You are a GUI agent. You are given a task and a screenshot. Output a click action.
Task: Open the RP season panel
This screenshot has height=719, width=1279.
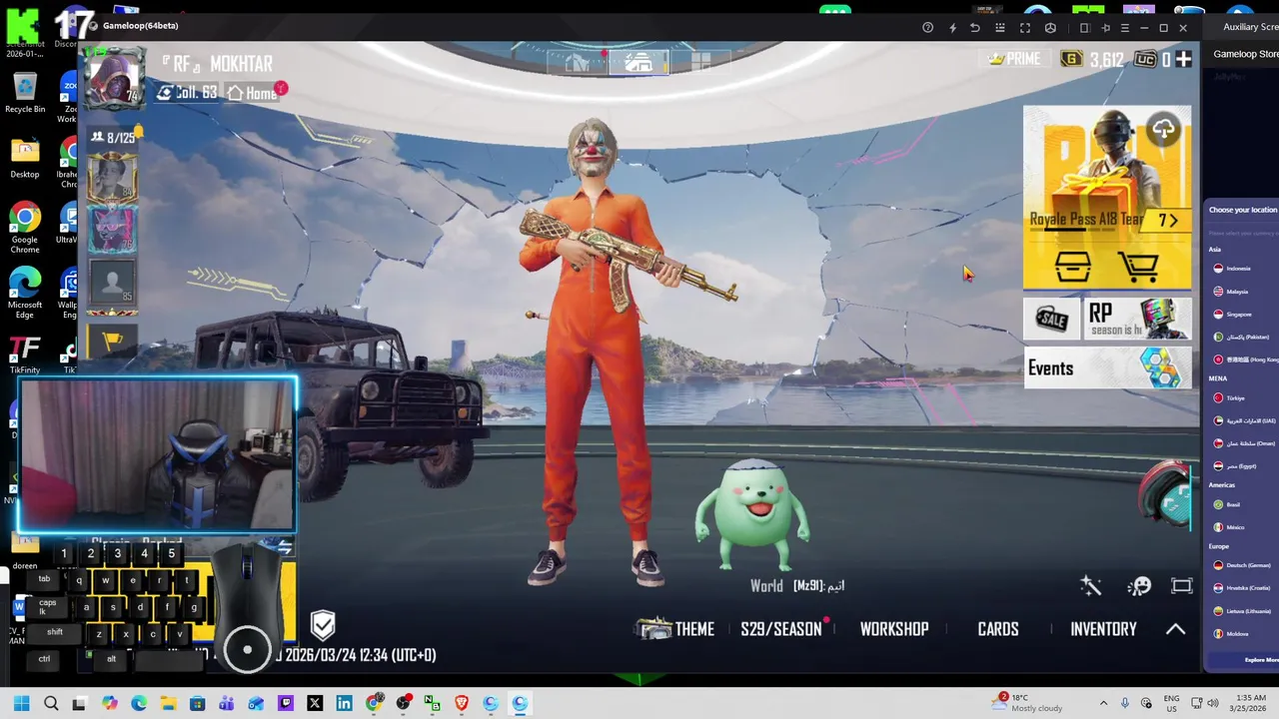(1138, 320)
